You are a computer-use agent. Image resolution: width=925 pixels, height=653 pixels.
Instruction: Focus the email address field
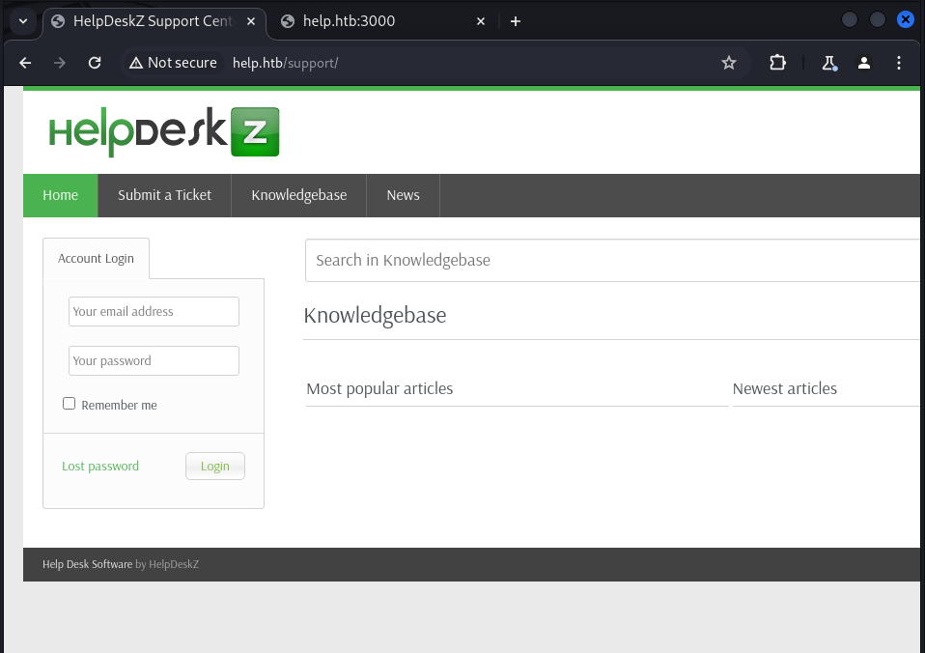[x=154, y=311]
